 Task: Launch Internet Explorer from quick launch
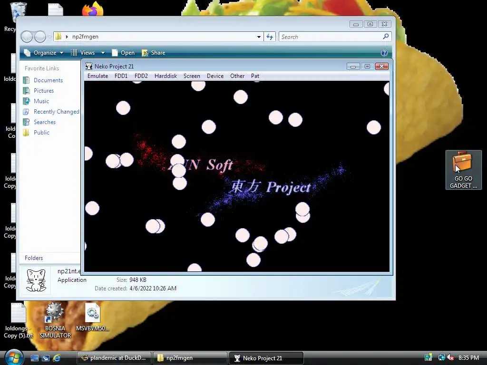(57, 358)
